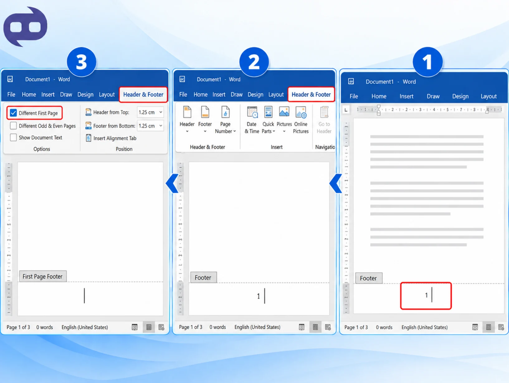Open Footer from Bottom value dropdown
The height and width of the screenshot is (383, 509).
[x=161, y=126]
